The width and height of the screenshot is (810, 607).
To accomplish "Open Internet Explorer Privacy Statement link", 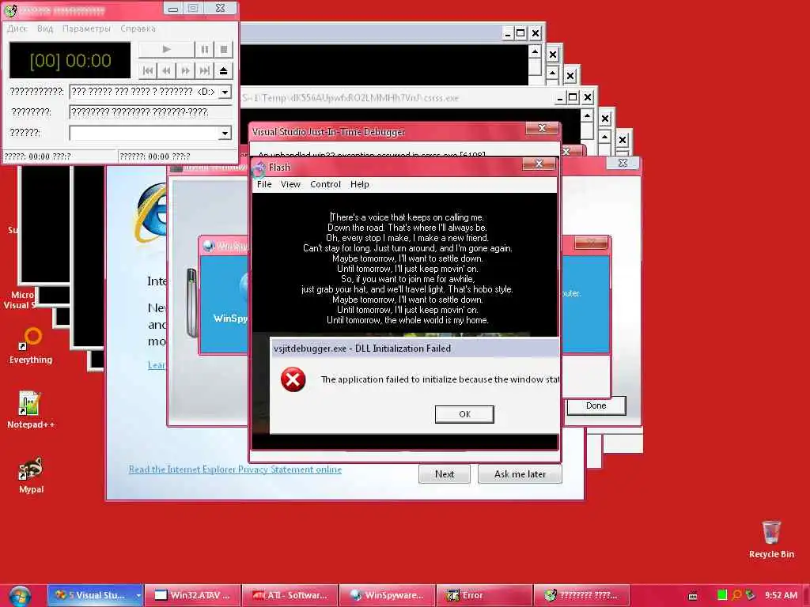I will point(235,469).
